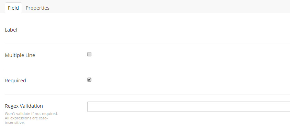Activate the currently selected Field tab

click(x=13, y=8)
